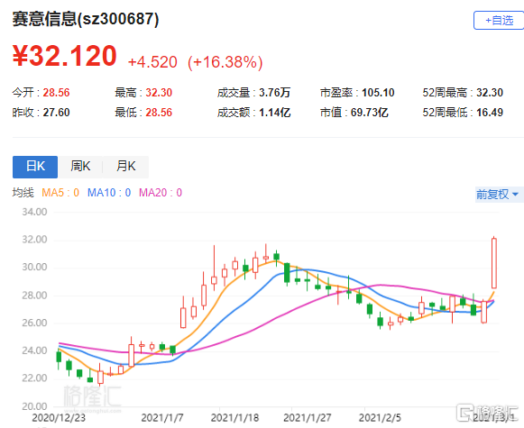Click the 34.00 price axis label

34,212
